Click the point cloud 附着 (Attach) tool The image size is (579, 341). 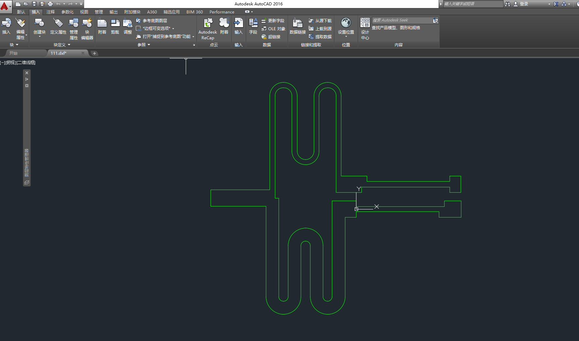(x=224, y=27)
